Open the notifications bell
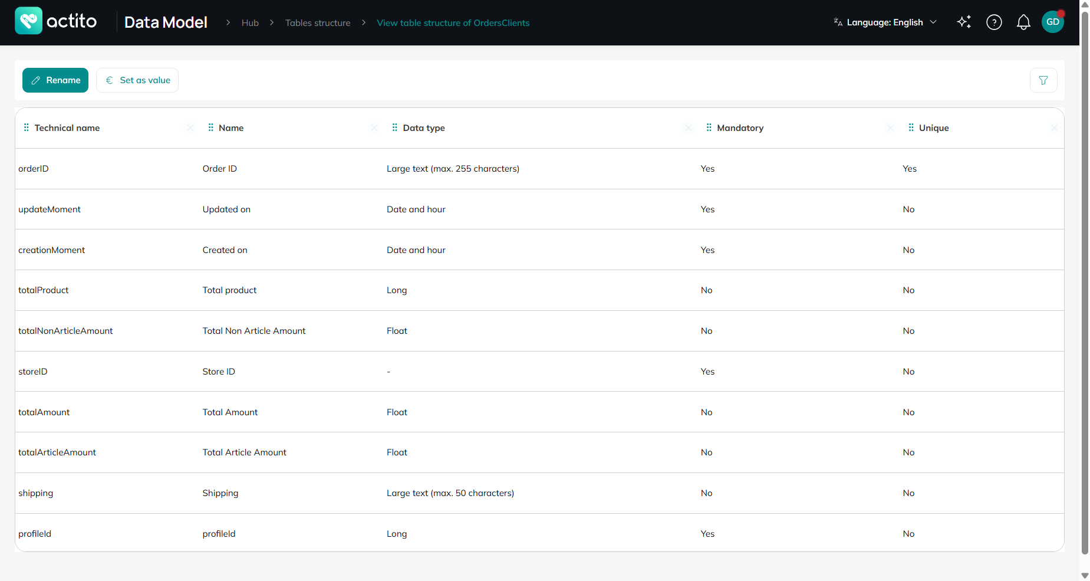The image size is (1090, 581). [x=1023, y=22]
